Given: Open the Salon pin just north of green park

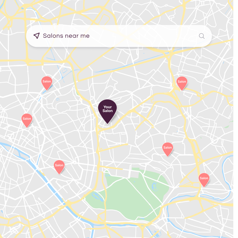Looking at the screenshot, I should tap(168, 150).
